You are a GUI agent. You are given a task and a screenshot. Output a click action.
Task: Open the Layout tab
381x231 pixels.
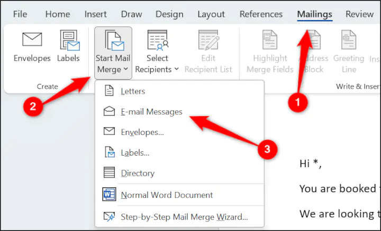point(211,14)
